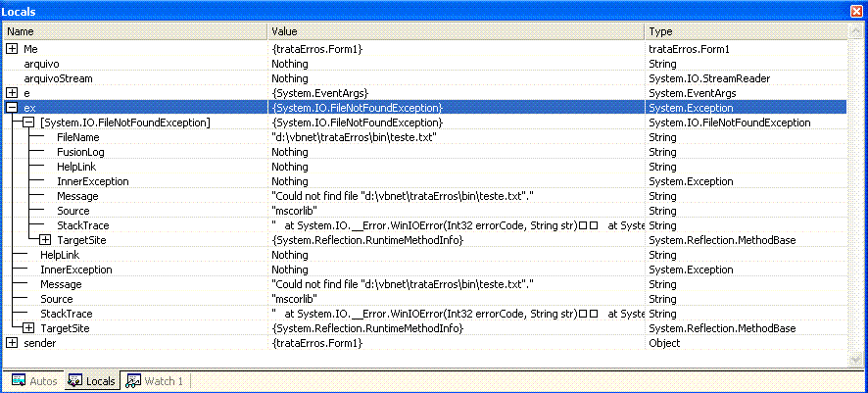Click the Watch 1 binoculars icon

[133, 381]
